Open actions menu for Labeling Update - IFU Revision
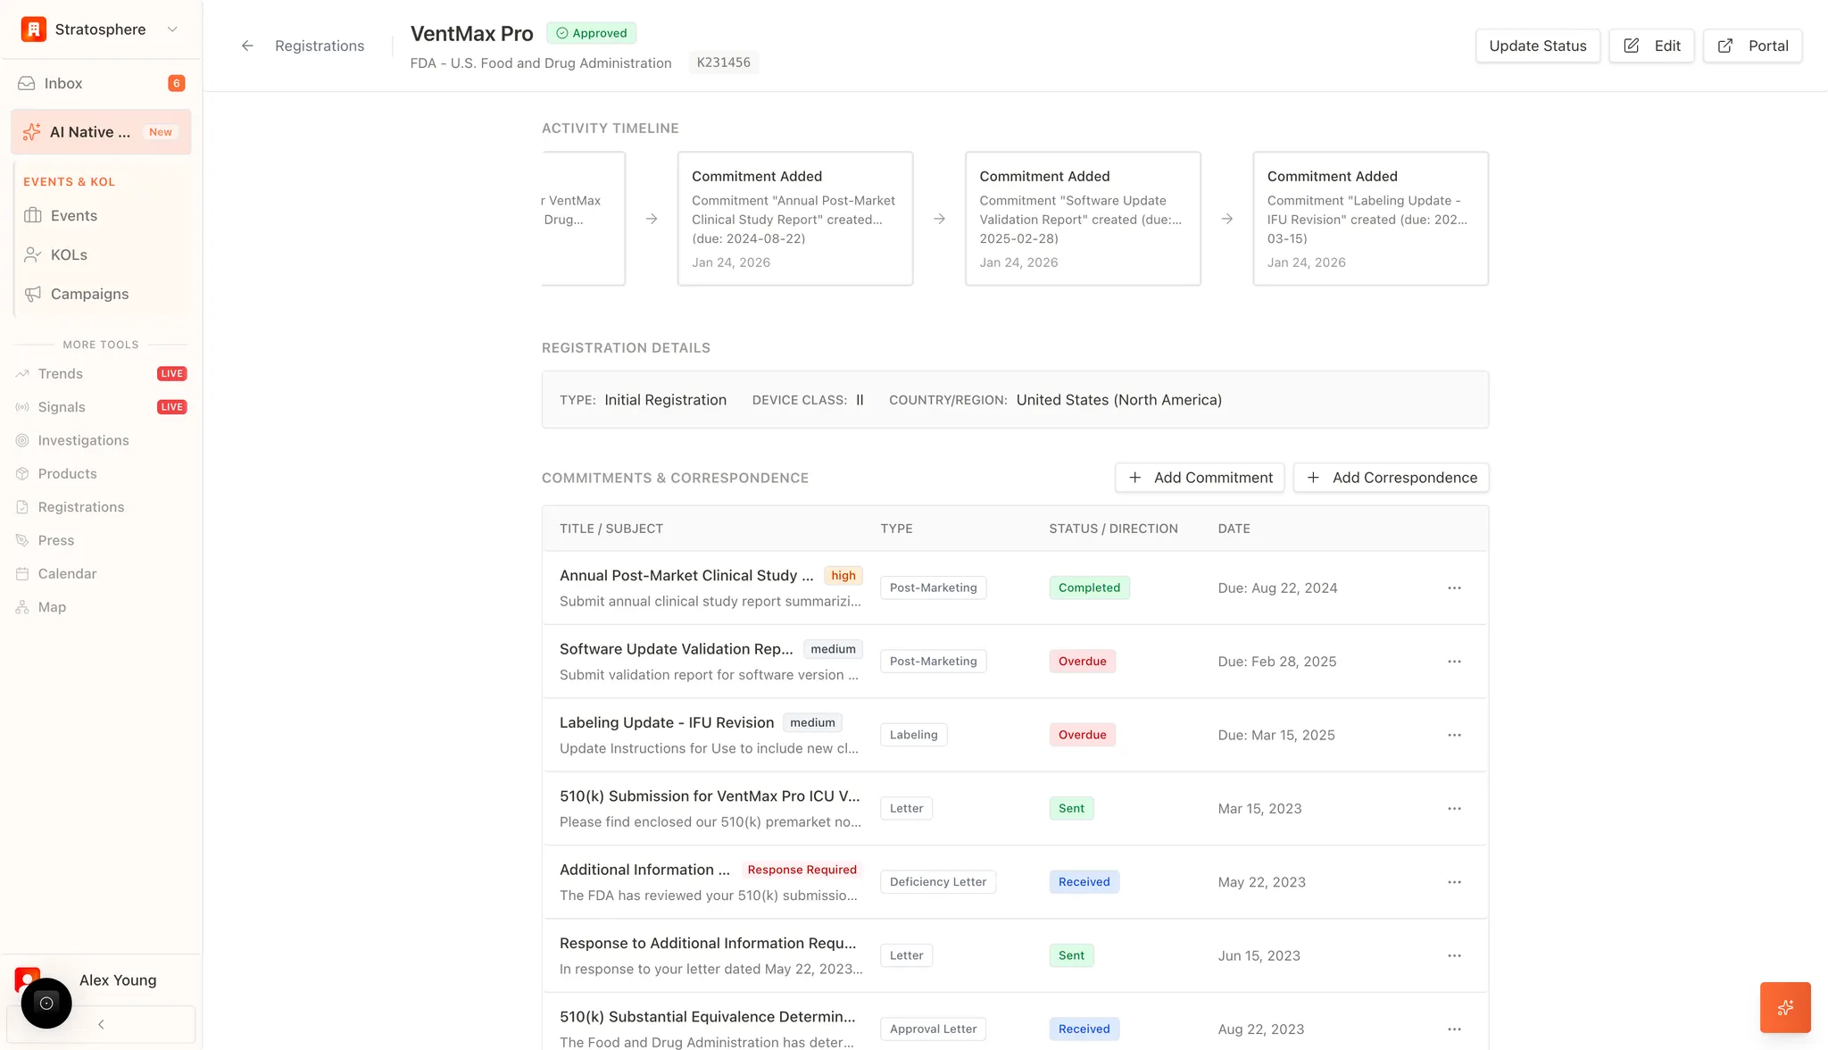This screenshot has height=1050, width=1828. coord(1454,735)
